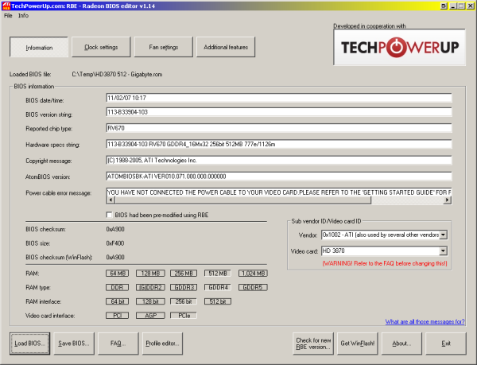
Task: Select the 64 MB RAM indicator
Action: coord(117,273)
